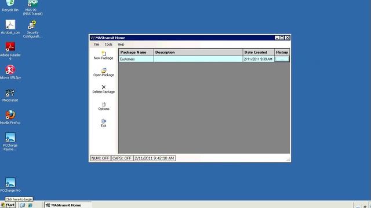
Task: Click the Open Package icon
Action: coord(104,70)
